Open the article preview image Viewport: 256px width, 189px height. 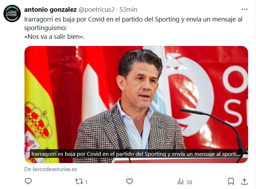[x=136, y=105]
